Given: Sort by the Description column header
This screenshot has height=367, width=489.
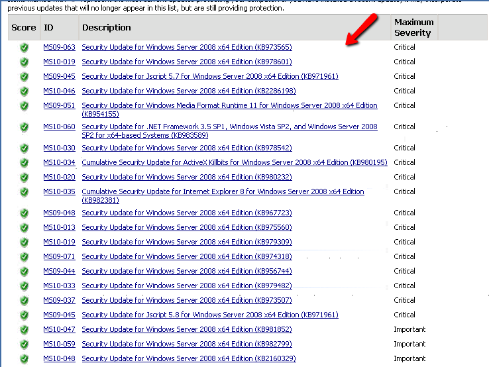Looking at the screenshot, I should pyautogui.click(x=235, y=27).
